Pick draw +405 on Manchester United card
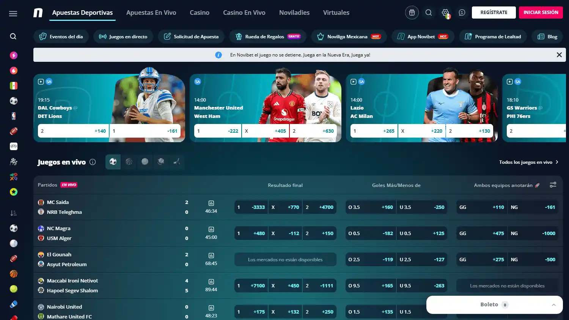The image size is (569, 320). [266, 131]
